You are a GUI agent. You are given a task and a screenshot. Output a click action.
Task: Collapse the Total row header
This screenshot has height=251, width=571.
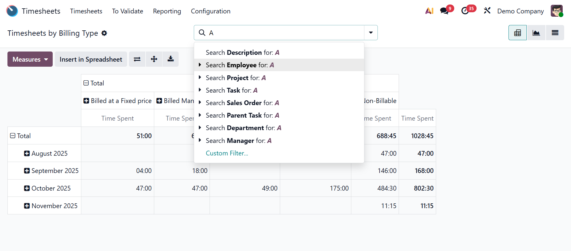13,136
